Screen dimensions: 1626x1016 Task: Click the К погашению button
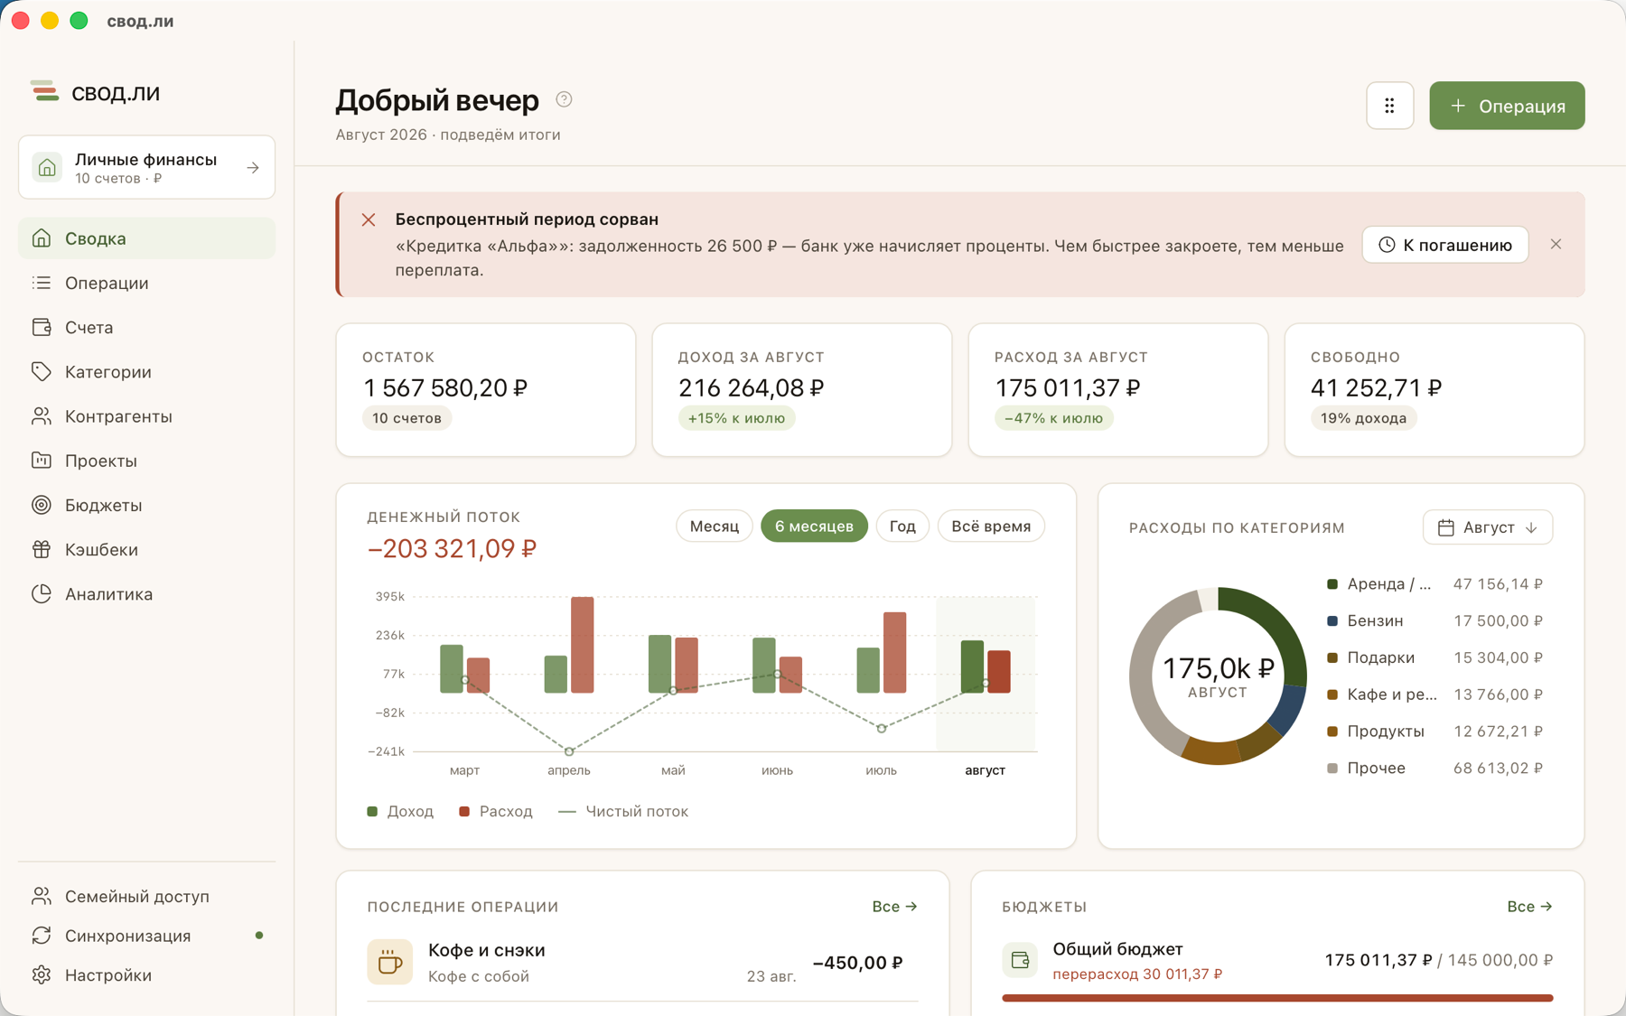(x=1444, y=245)
